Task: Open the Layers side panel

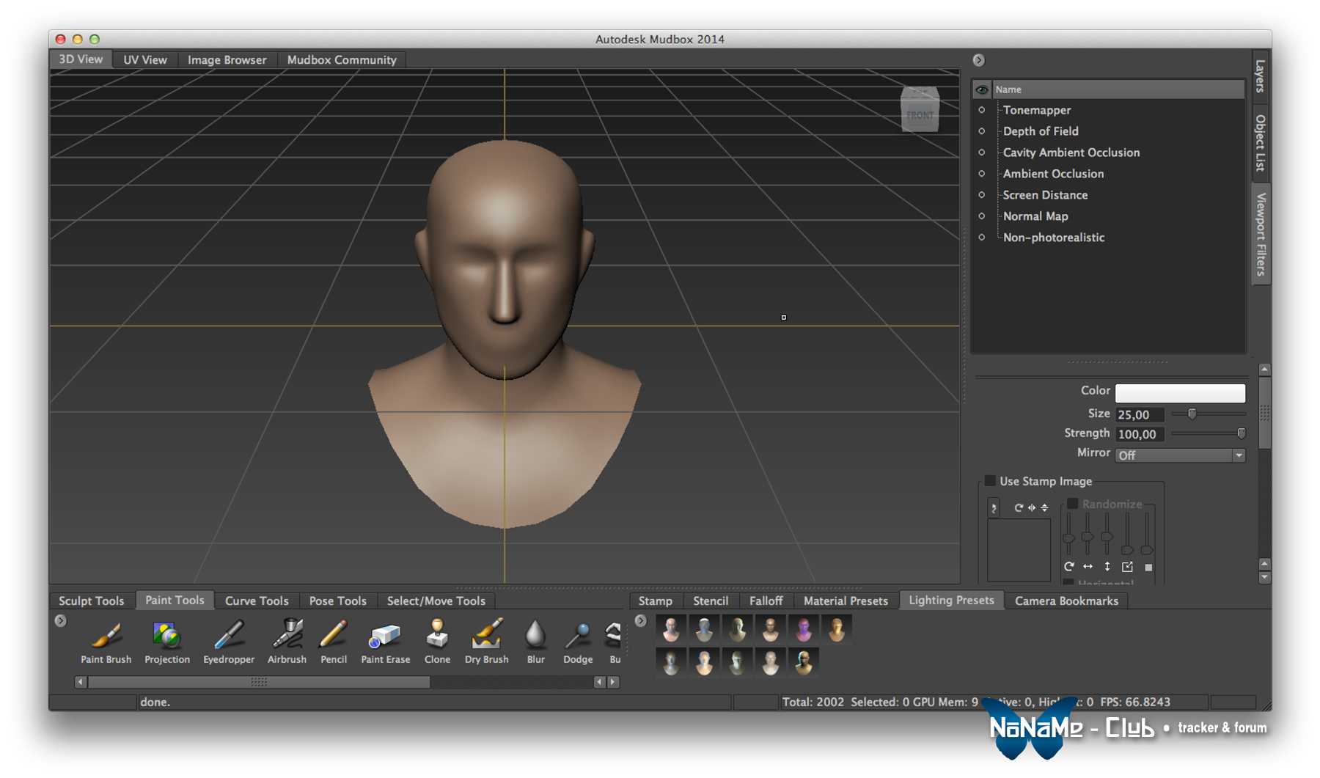Action: [x=1260, y=76]
